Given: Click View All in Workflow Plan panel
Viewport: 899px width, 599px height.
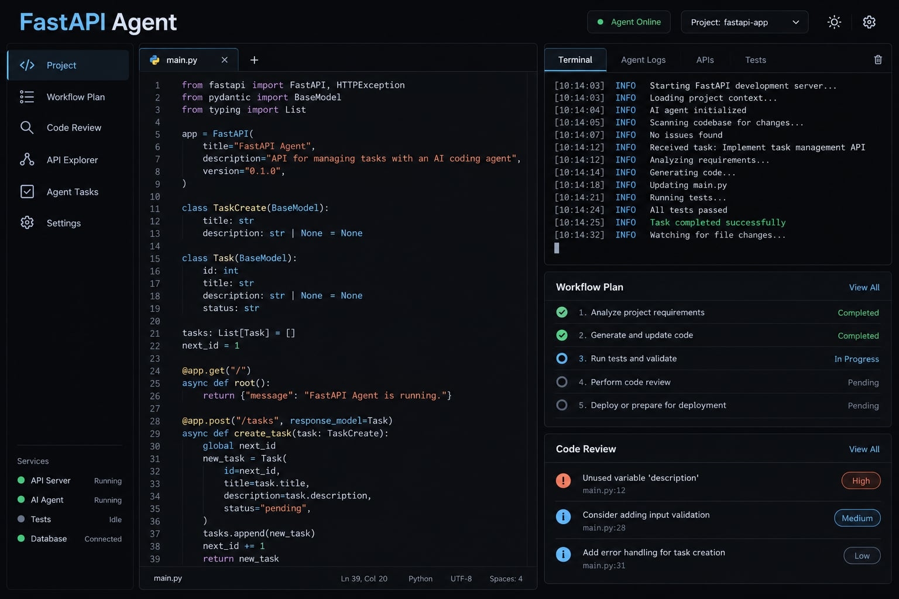Looking at the screenshot, I should tap(864, 287).
